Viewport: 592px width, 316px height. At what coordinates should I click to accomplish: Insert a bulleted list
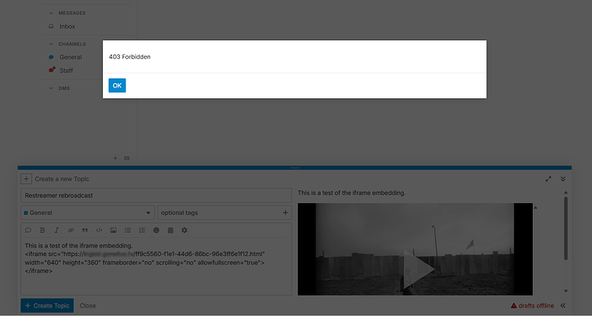[x=128, y=230]
